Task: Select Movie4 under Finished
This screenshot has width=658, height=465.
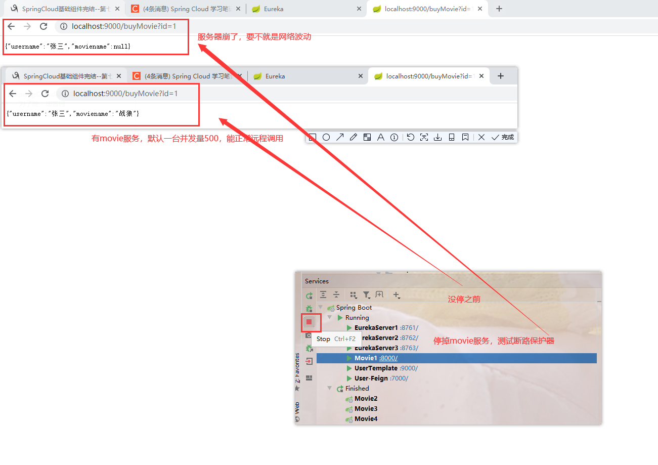Action: pos(366,418)
